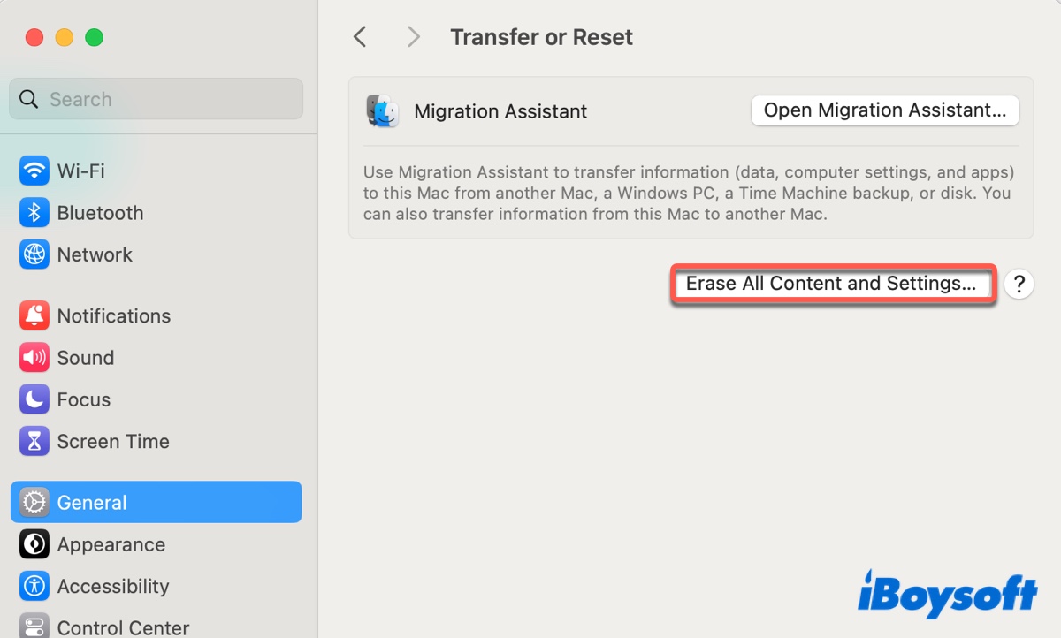The height and width of the screenshot is (638, 1061).
Task: Click the Wi-Fi icon in sidebar
Action: [x=34, y=171]
